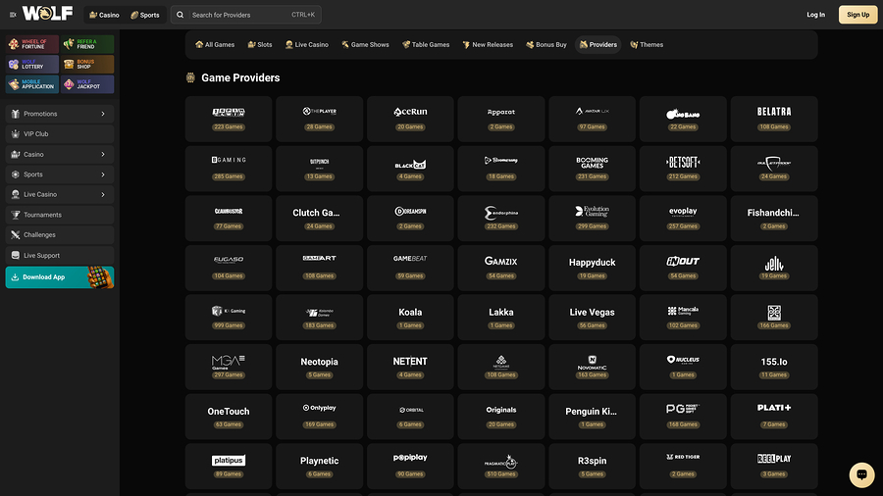Open the Playnetic provider card
The image size is (883, 496).
(319, 467)
